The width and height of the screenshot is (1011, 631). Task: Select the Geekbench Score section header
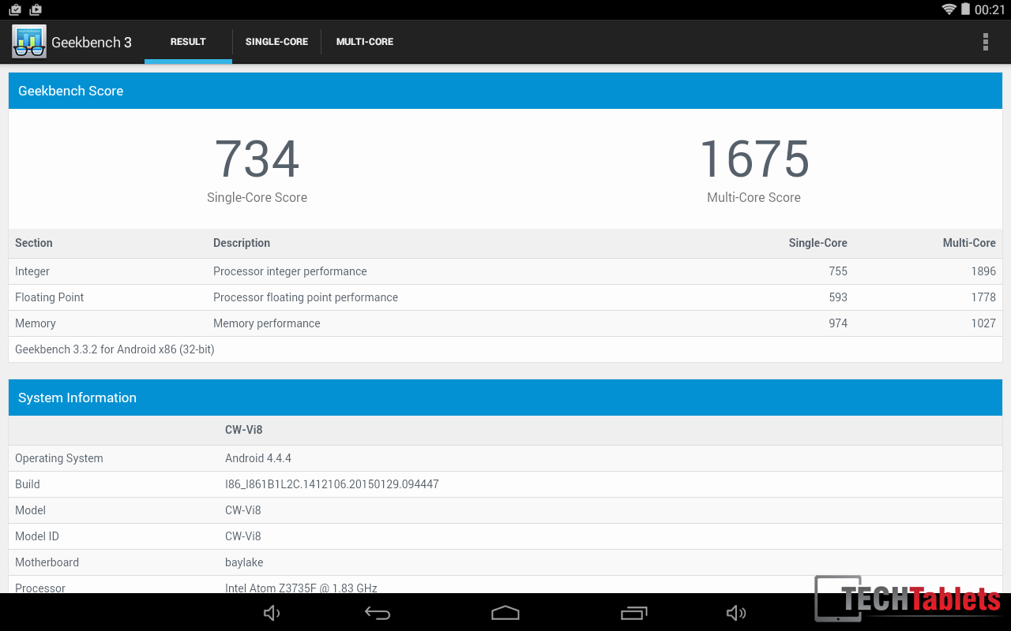505,91
